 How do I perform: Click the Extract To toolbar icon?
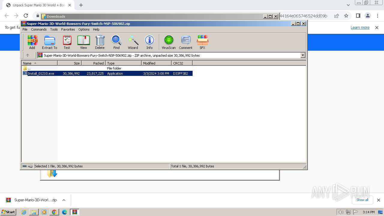[x=49, y=42]
